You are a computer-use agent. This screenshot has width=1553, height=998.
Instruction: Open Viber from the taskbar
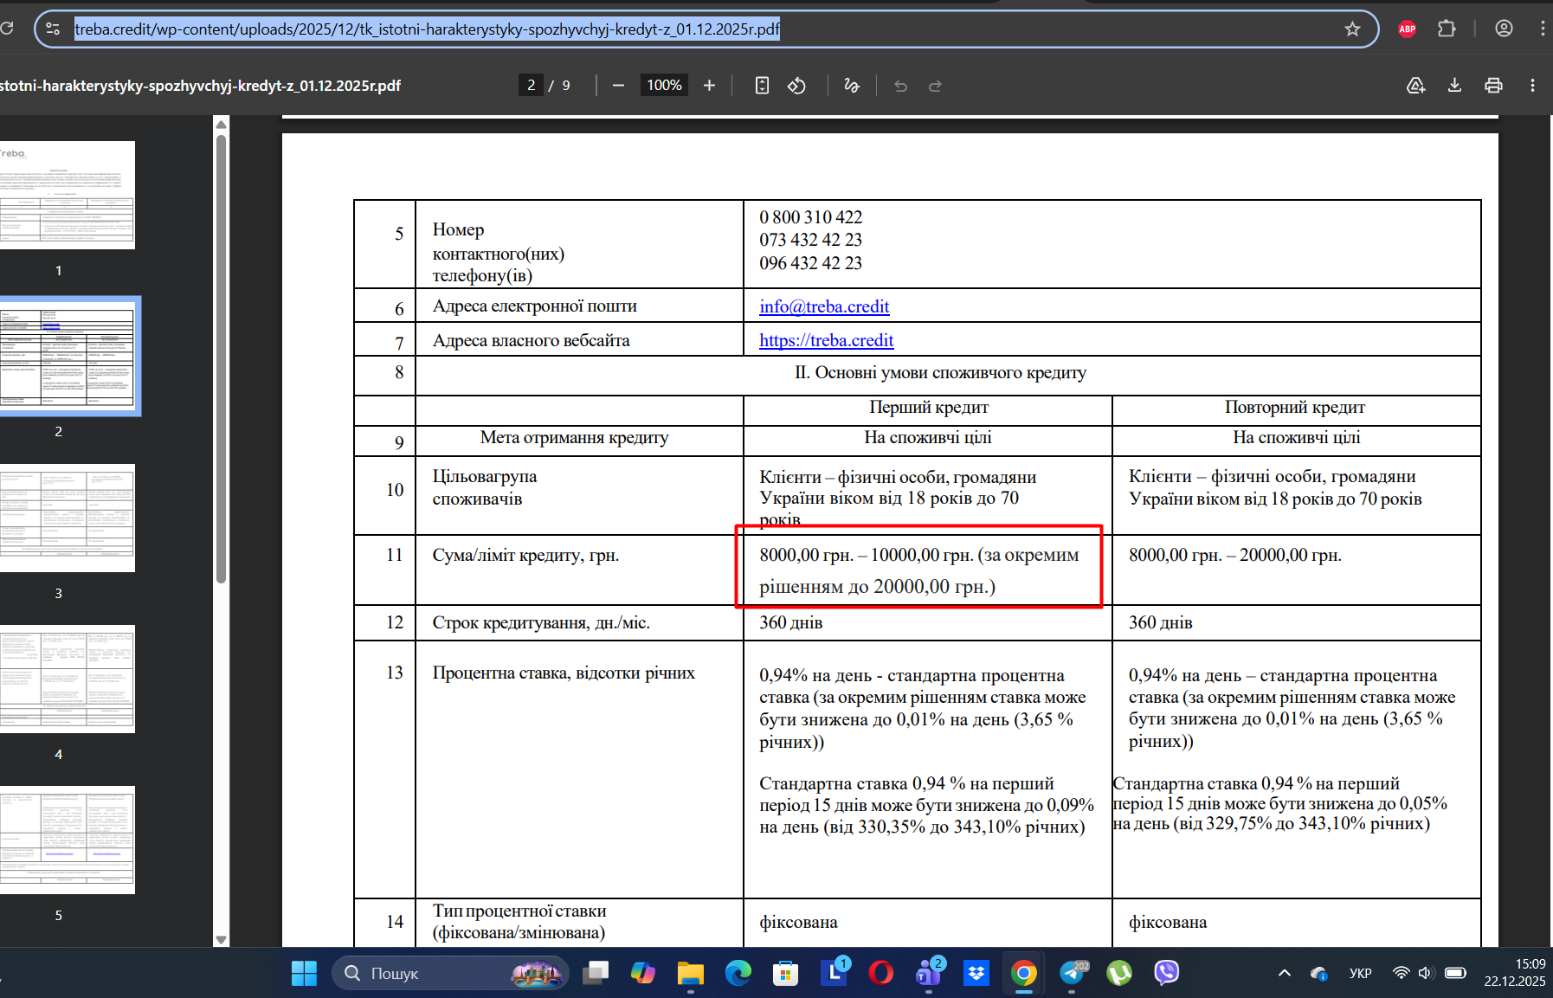[1167, 973]
